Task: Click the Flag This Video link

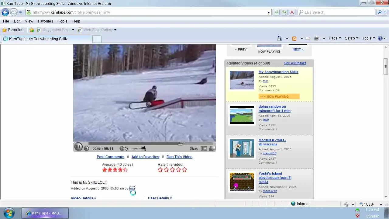Action: (179, 157)
